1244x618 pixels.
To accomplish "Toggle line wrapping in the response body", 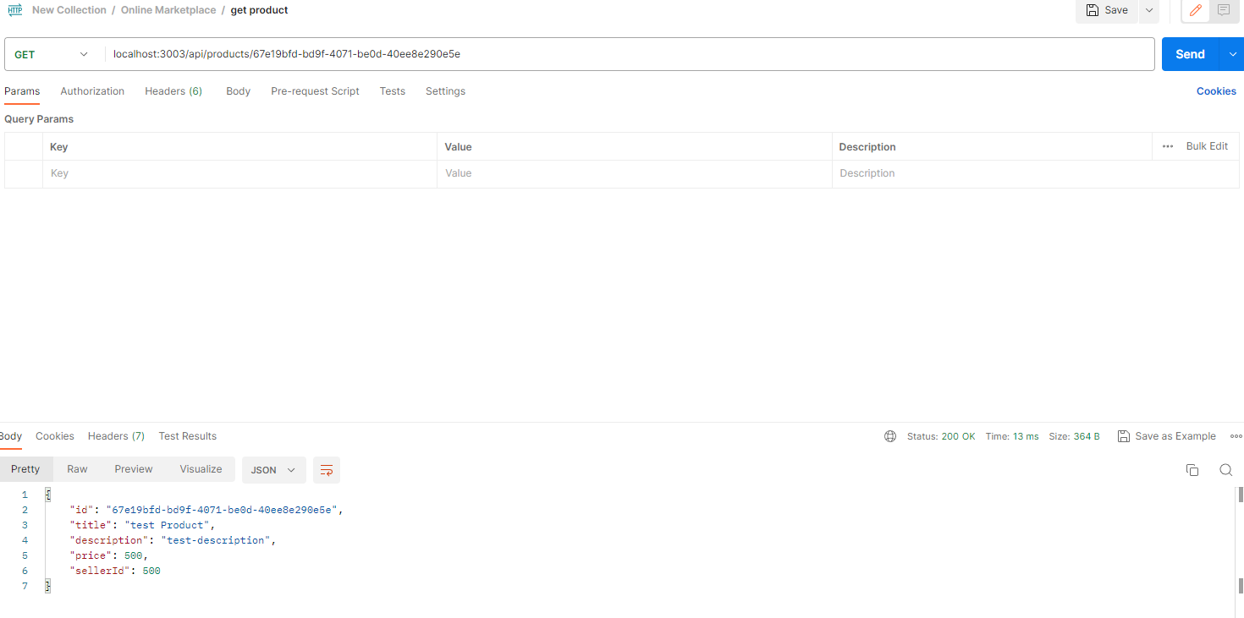I will (327, 469).
